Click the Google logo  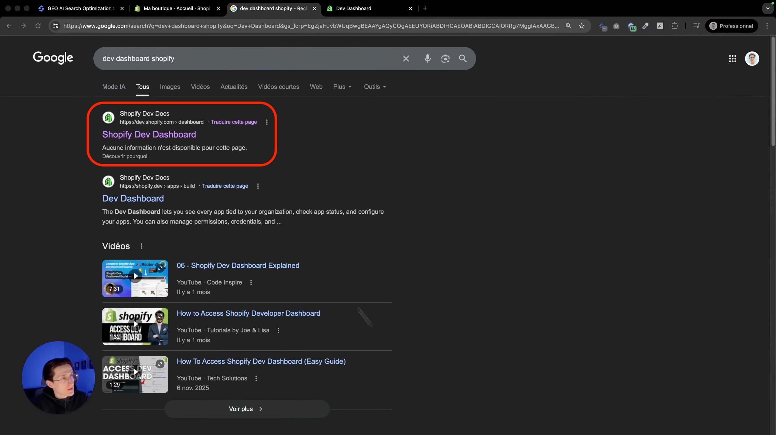[53, 58]
